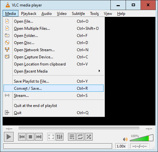This screenshot has width=158, height=152.
Task: Mute audio via the speaker icon
Action: (x=125, y=139)
